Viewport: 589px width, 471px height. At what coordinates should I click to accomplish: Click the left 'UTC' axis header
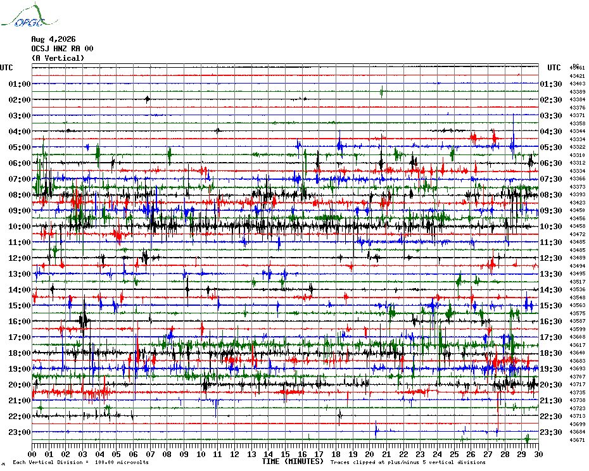coord(6,68)
